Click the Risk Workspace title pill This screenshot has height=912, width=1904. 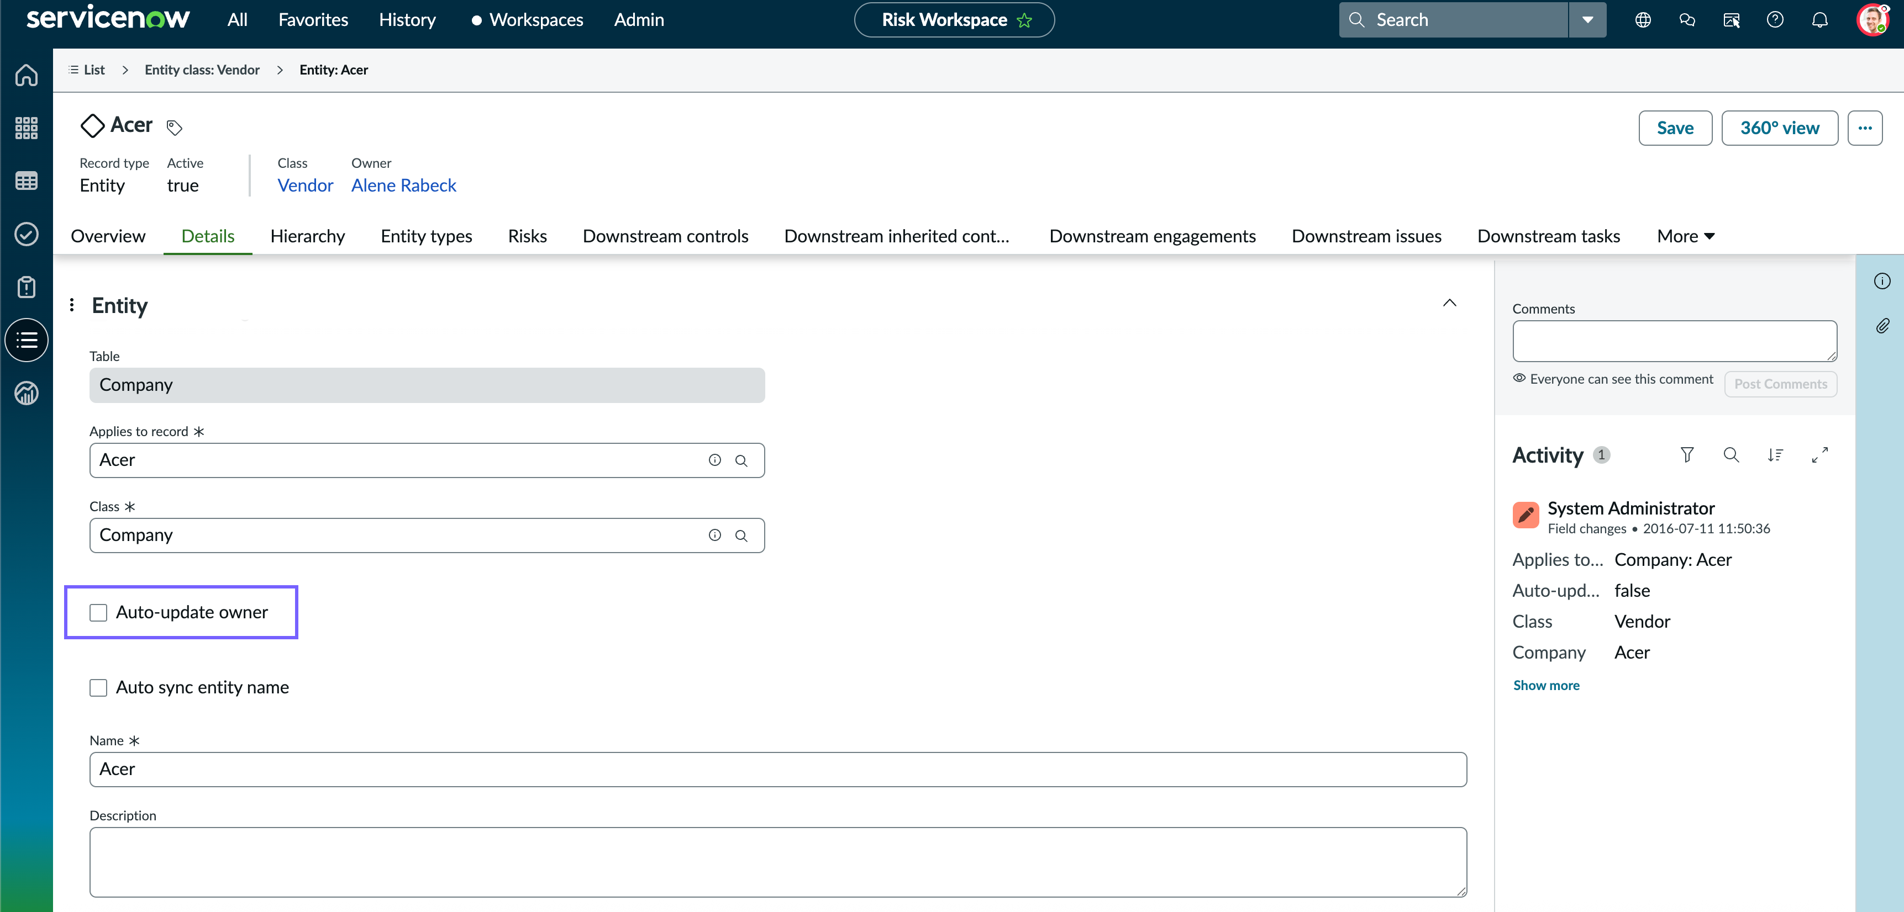click(954, 20)
